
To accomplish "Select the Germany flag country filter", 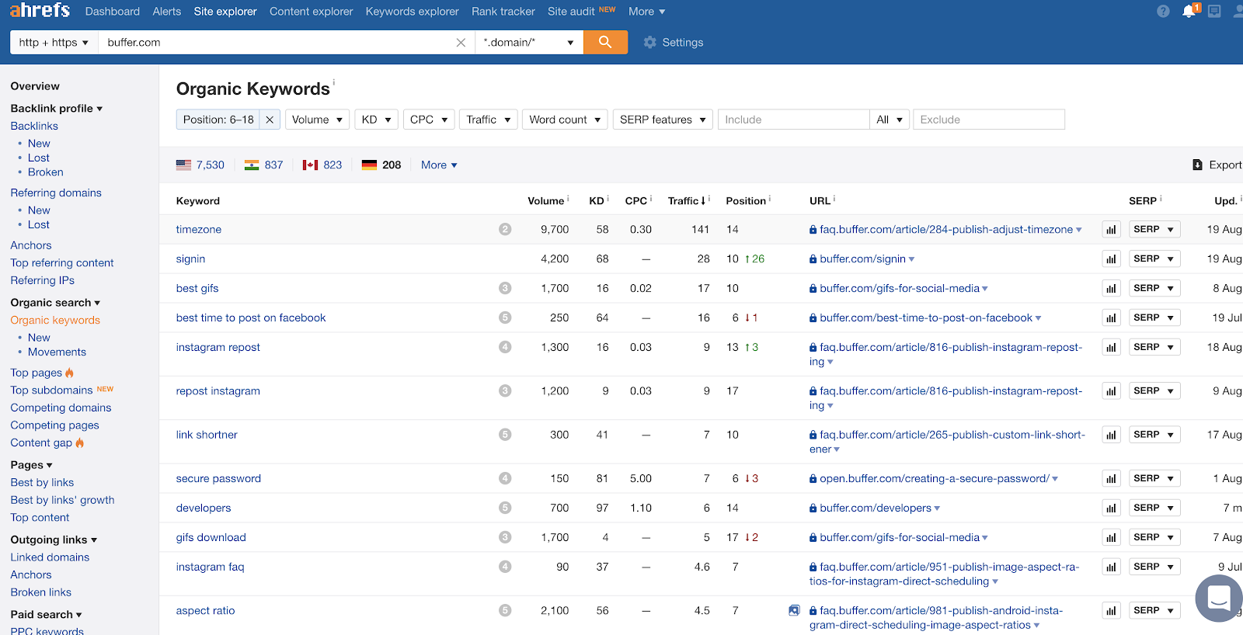I will point(370,165).
